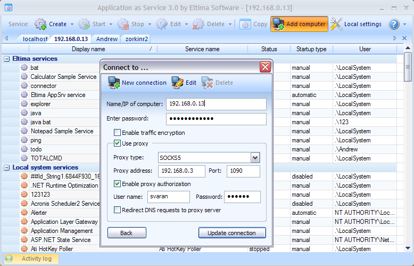Click scrollbar down arrow in services list

(408, 248)
